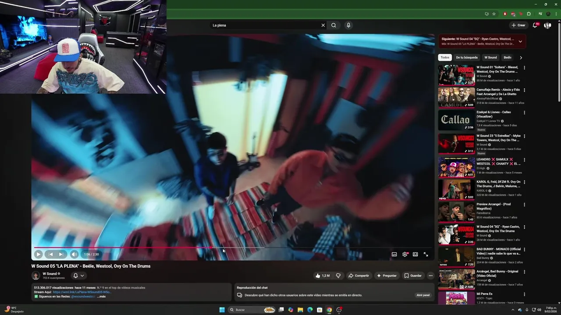Image resolution: width=561 pixels, height=315 pixels.
Task: Skip to the next video in the player
Action: 61,254
